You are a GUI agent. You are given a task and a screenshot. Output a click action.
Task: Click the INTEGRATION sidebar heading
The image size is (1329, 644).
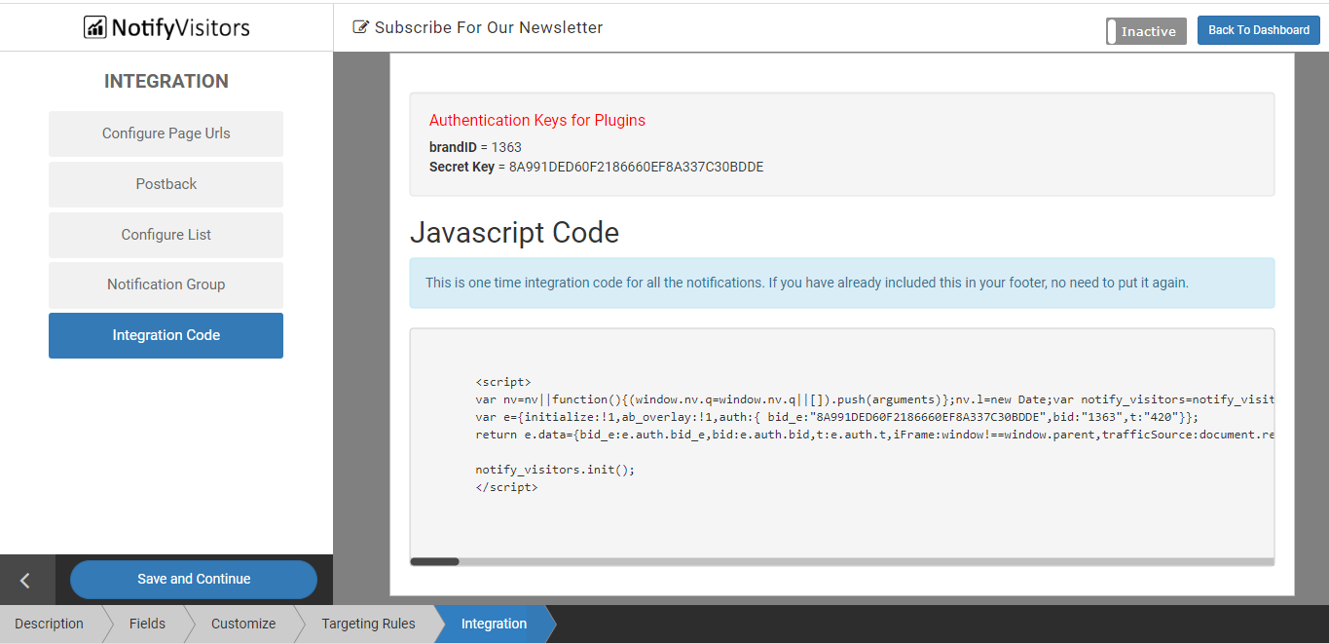[x=166, y=82]
